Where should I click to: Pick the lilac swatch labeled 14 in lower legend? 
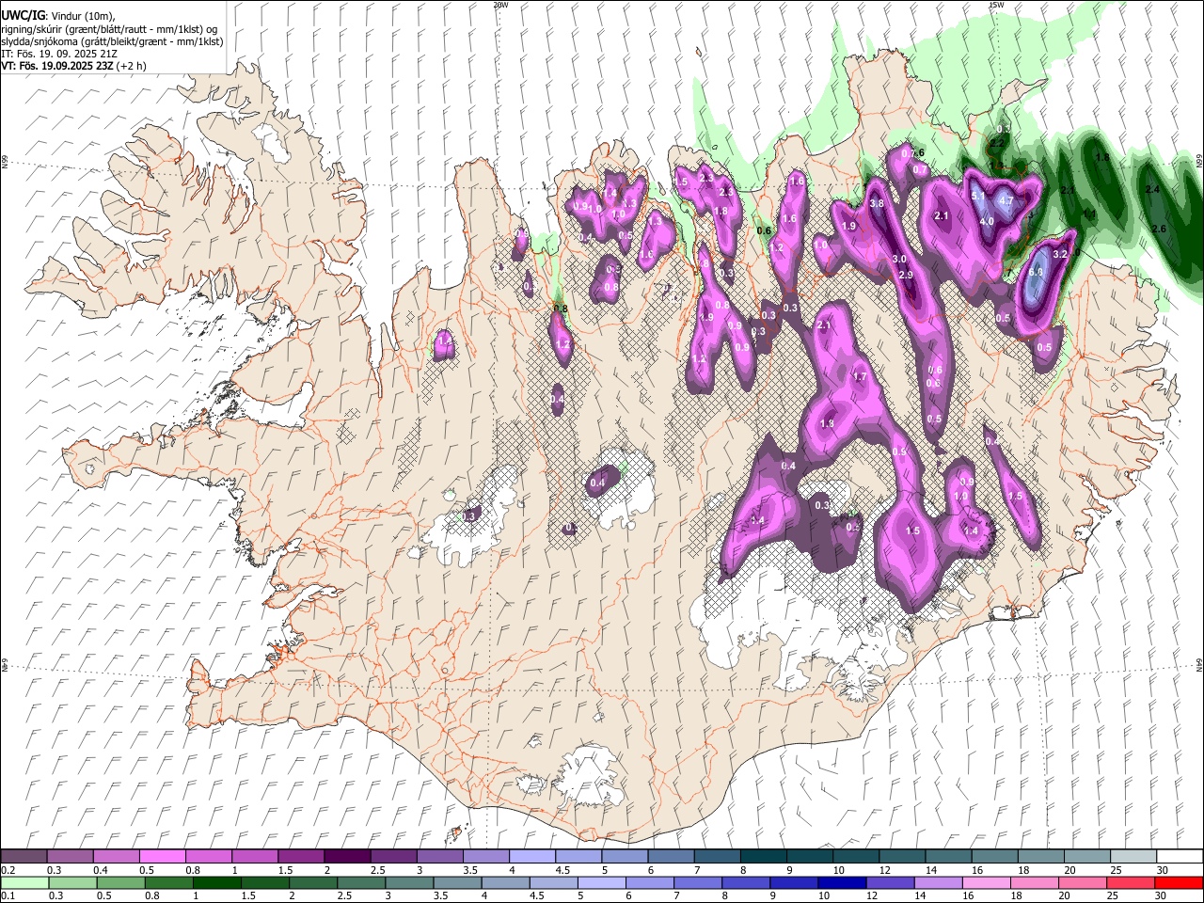tap(938, 883)
